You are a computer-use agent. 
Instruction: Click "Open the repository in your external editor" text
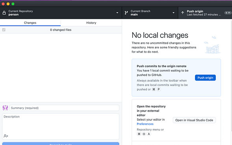[x=151, y=111]
